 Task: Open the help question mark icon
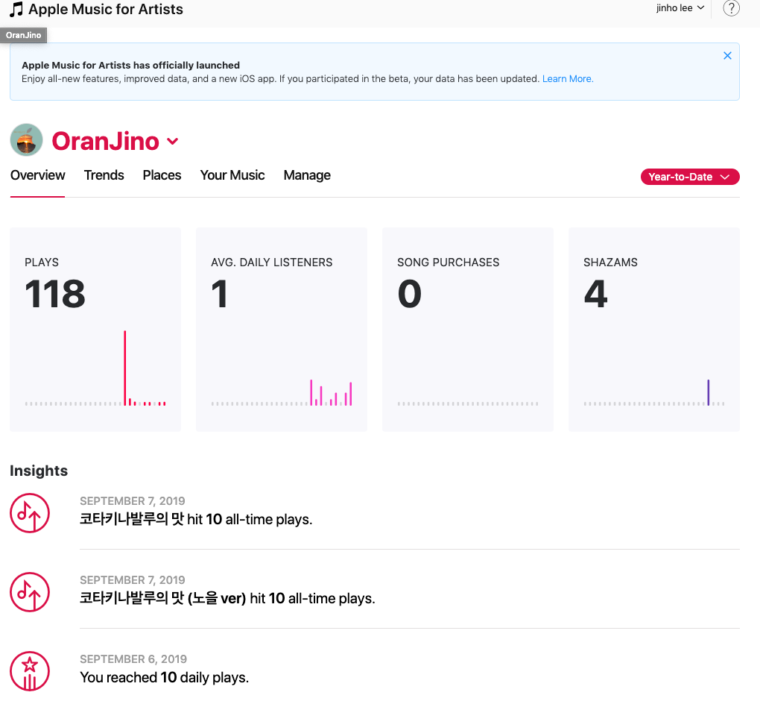731,8
